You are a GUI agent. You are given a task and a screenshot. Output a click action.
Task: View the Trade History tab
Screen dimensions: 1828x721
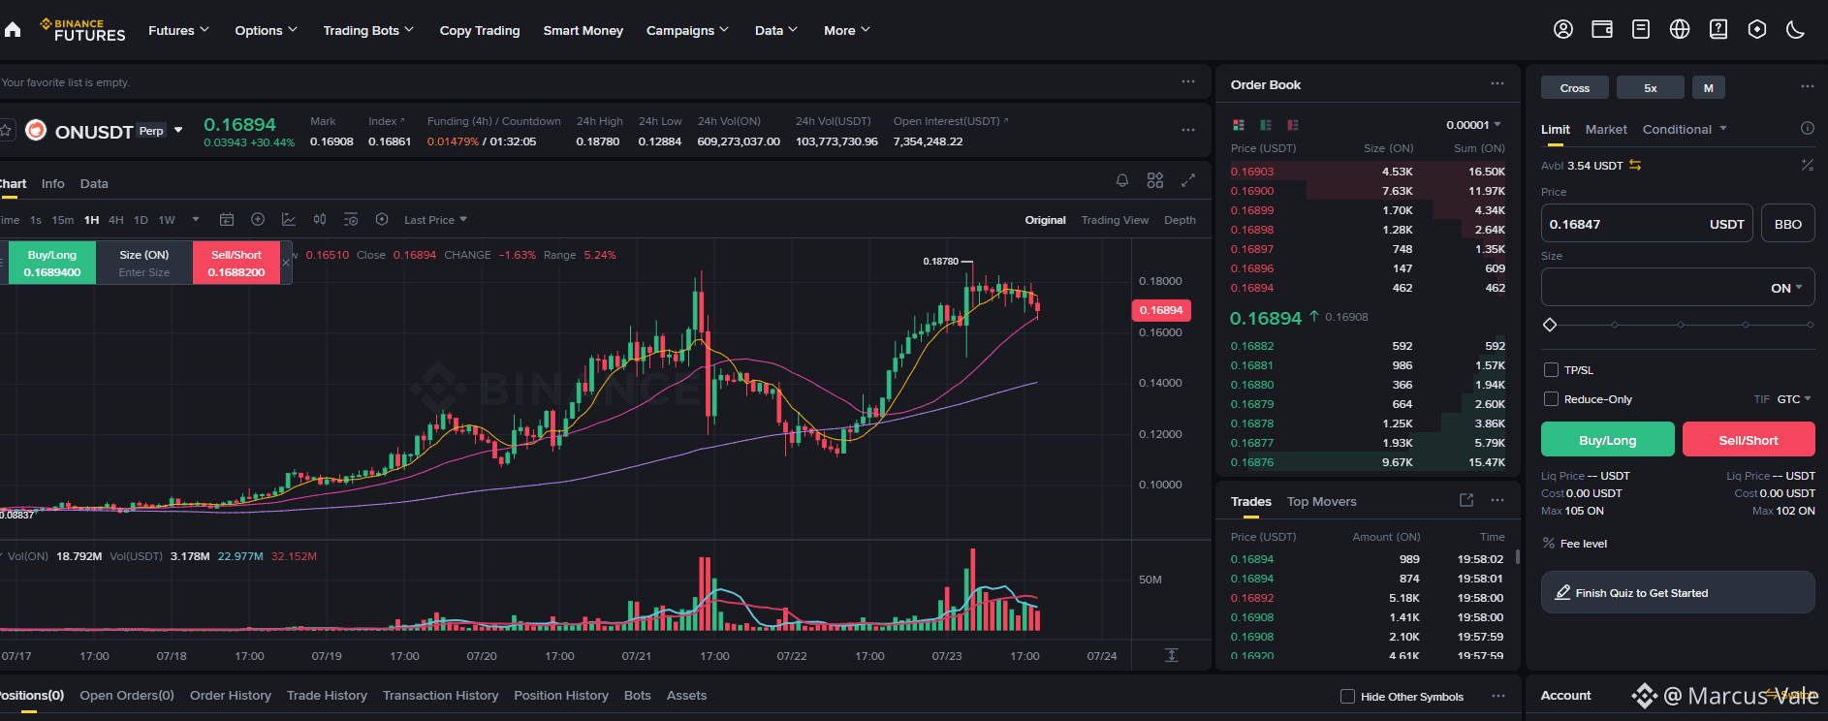tap(327, 695)
